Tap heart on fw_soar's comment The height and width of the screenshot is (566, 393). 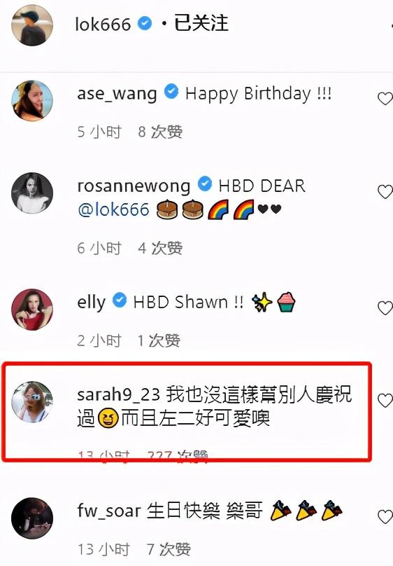[x=385, y=516]
